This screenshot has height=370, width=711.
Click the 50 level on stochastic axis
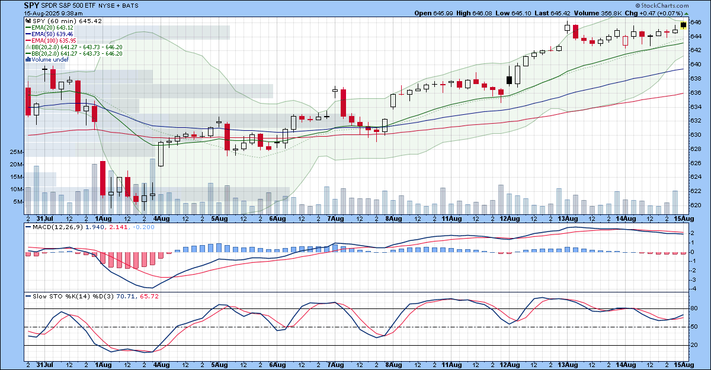(x=694, y=327)
